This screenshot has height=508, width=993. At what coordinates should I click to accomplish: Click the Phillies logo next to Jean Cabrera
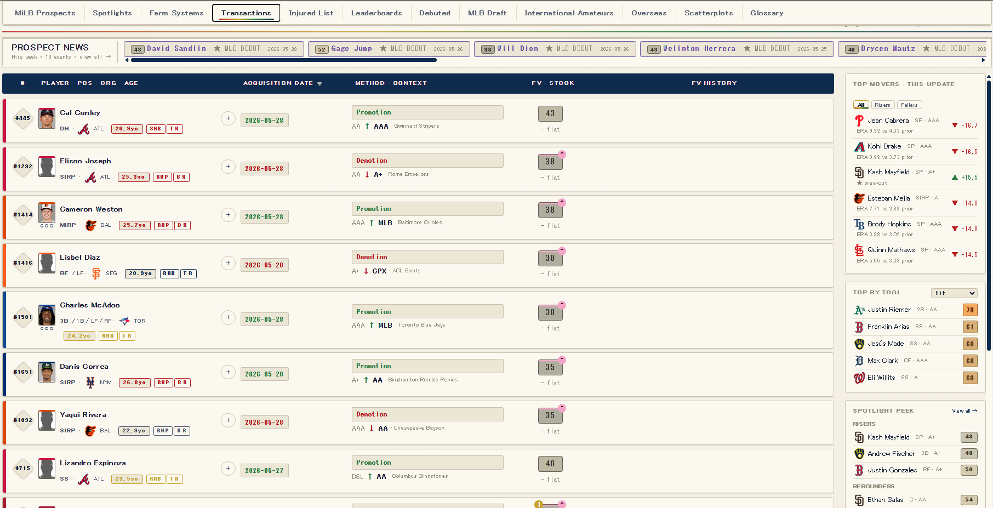pyautogui.click(x=859, y=121)
